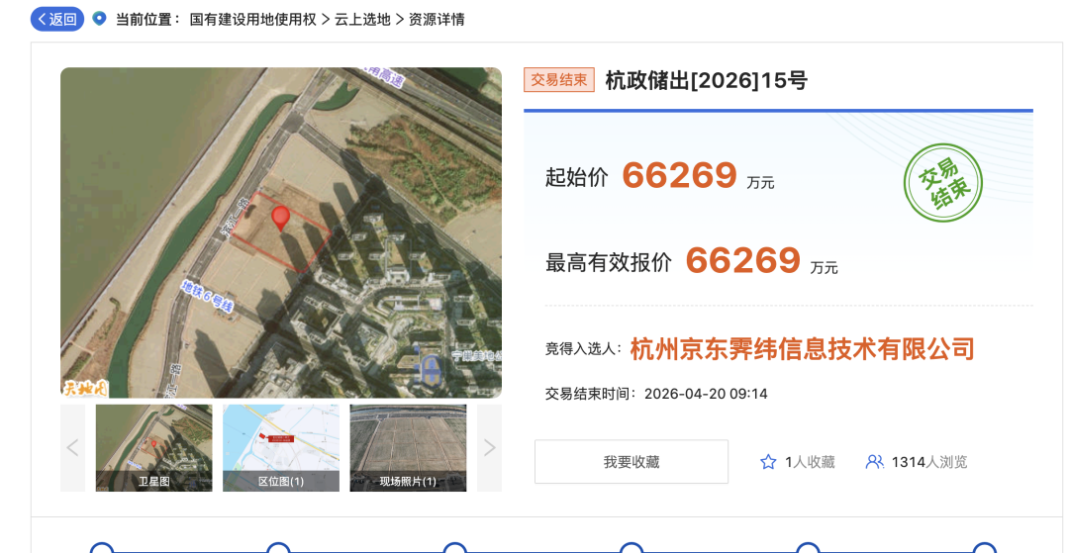This screenshot has width=1069, height=553.
Task: Show next thumbnails with right arrow
Action: click(x=489, y=448)
